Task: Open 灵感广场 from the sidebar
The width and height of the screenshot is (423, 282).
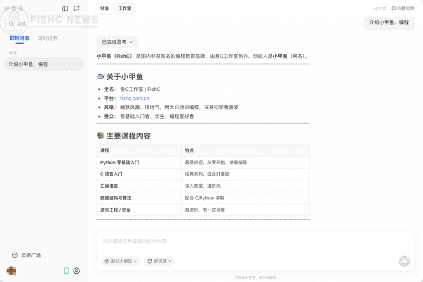Action: coord(27,255)
